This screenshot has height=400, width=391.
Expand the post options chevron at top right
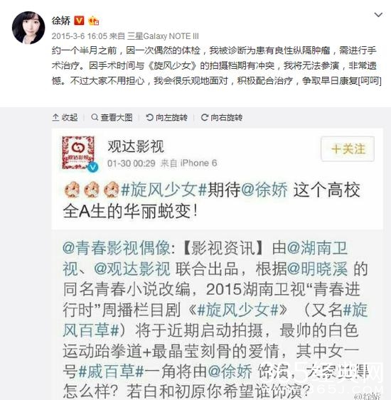[x=378, y=15]
